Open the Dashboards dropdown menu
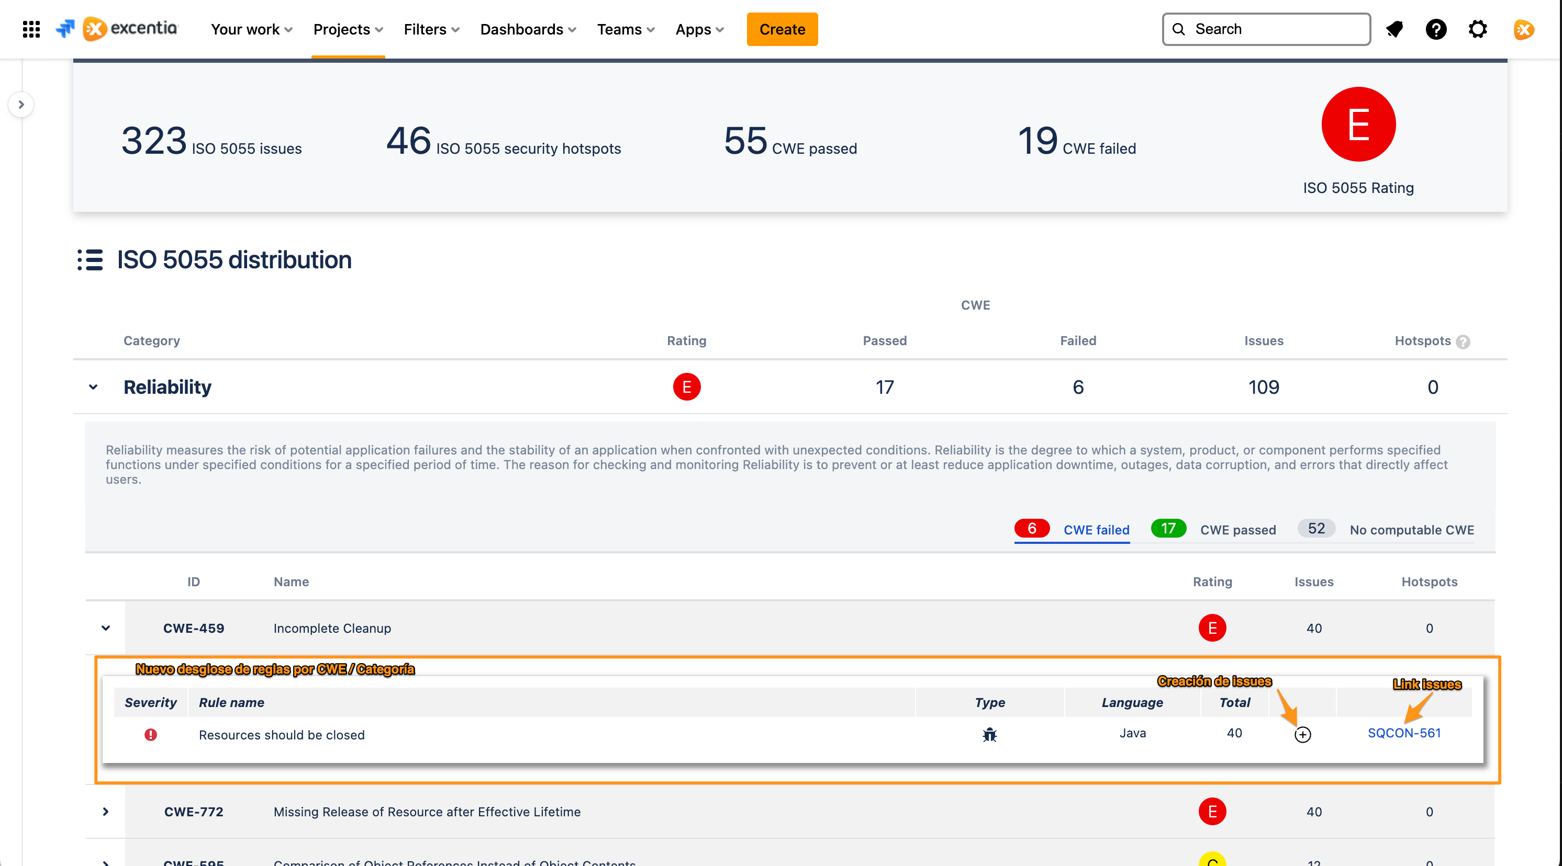 pyautogui.click(x=528, y=29)
